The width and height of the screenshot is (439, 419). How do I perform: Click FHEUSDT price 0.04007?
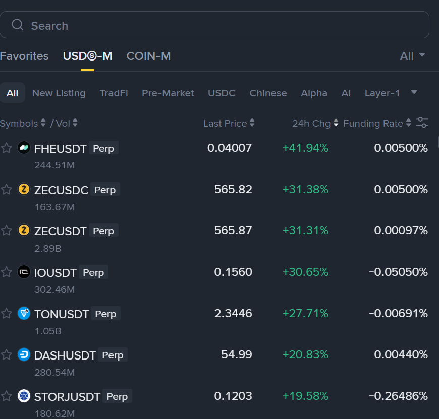(x=230, y=148)
